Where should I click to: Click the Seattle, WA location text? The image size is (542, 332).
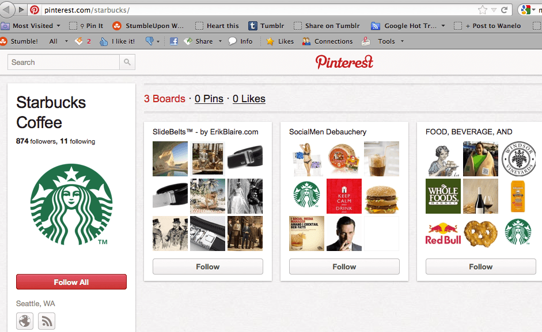point(36,304)
